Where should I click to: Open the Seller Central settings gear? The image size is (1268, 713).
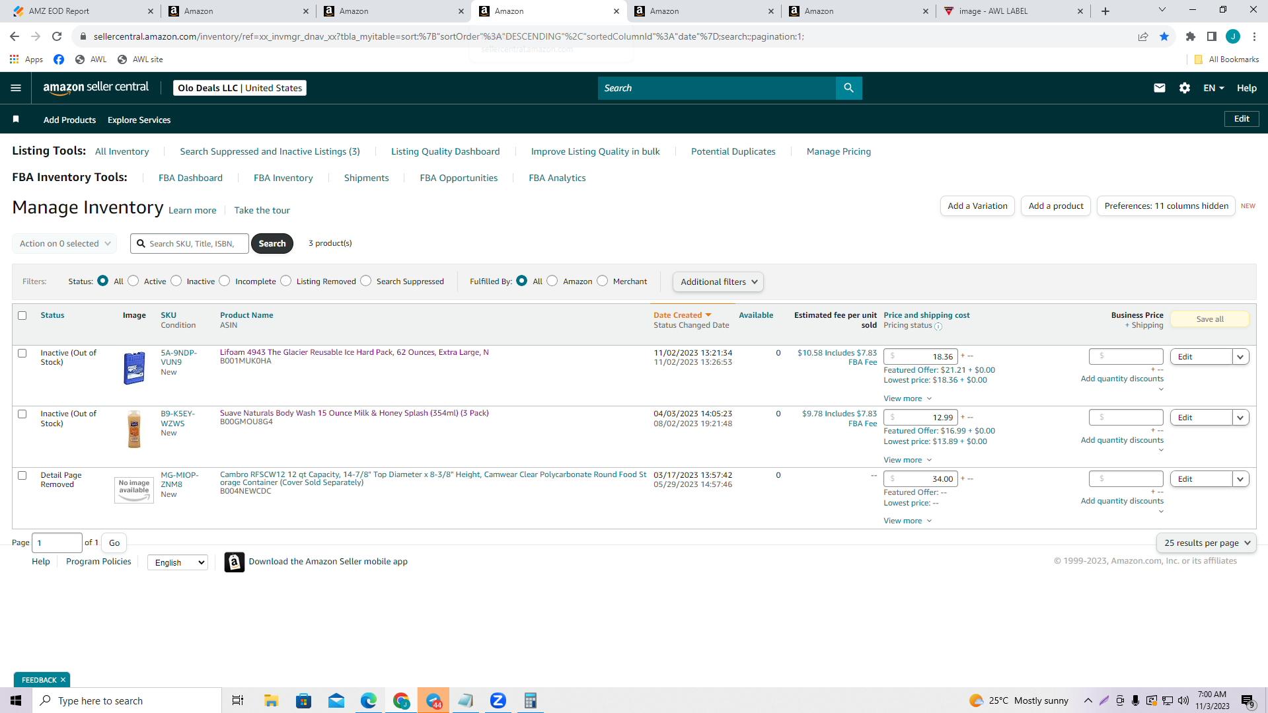pos(1184,88)
